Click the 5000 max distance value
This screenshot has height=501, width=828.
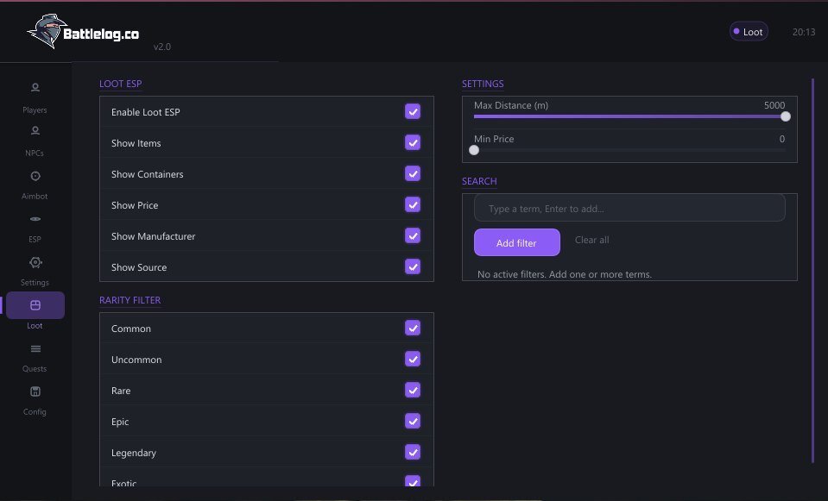(774, 105)
